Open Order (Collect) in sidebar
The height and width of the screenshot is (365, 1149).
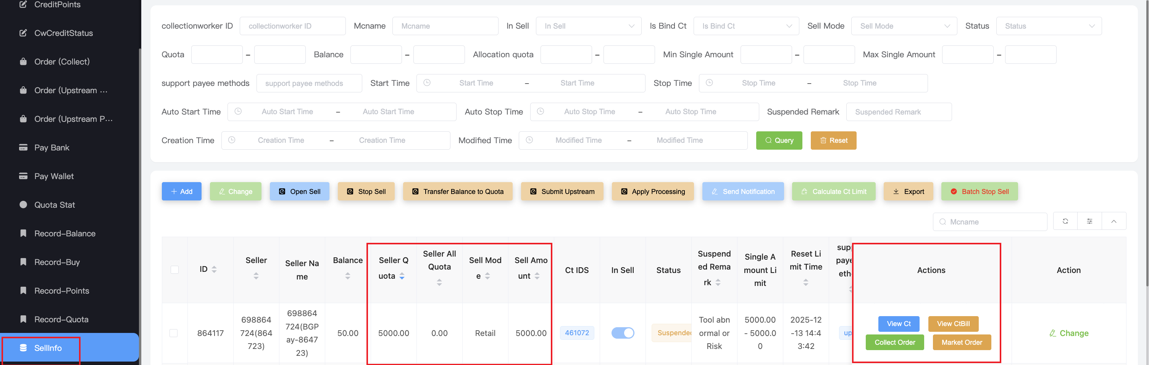(x=62, y=61)
